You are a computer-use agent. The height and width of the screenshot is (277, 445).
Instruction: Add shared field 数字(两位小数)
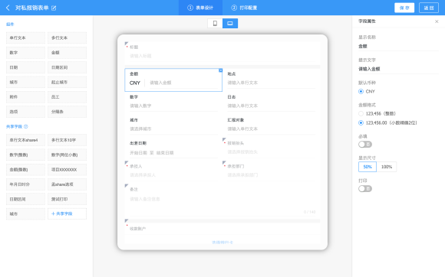[x=67, y=155]
